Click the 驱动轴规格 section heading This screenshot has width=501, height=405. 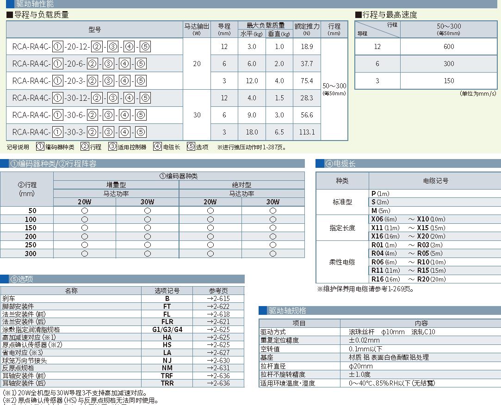287,311
